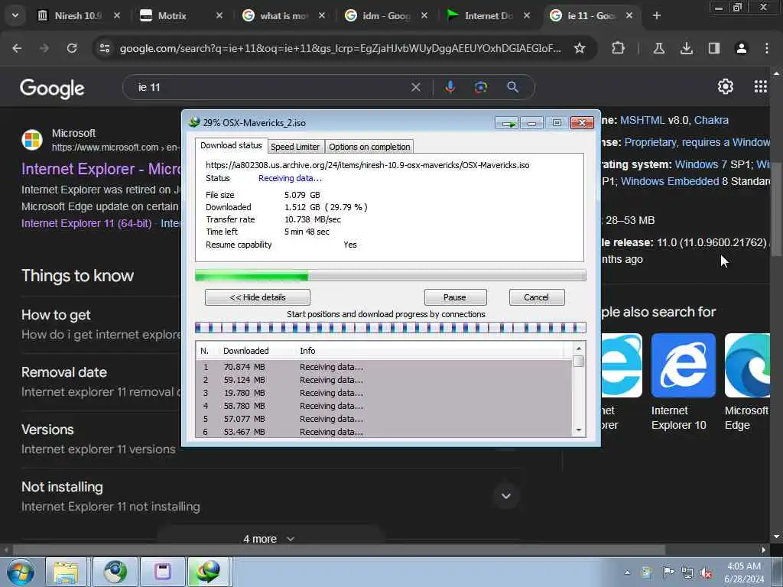Open Chrome Labs flask icon
783x587 pixels.
click(658, 48)
